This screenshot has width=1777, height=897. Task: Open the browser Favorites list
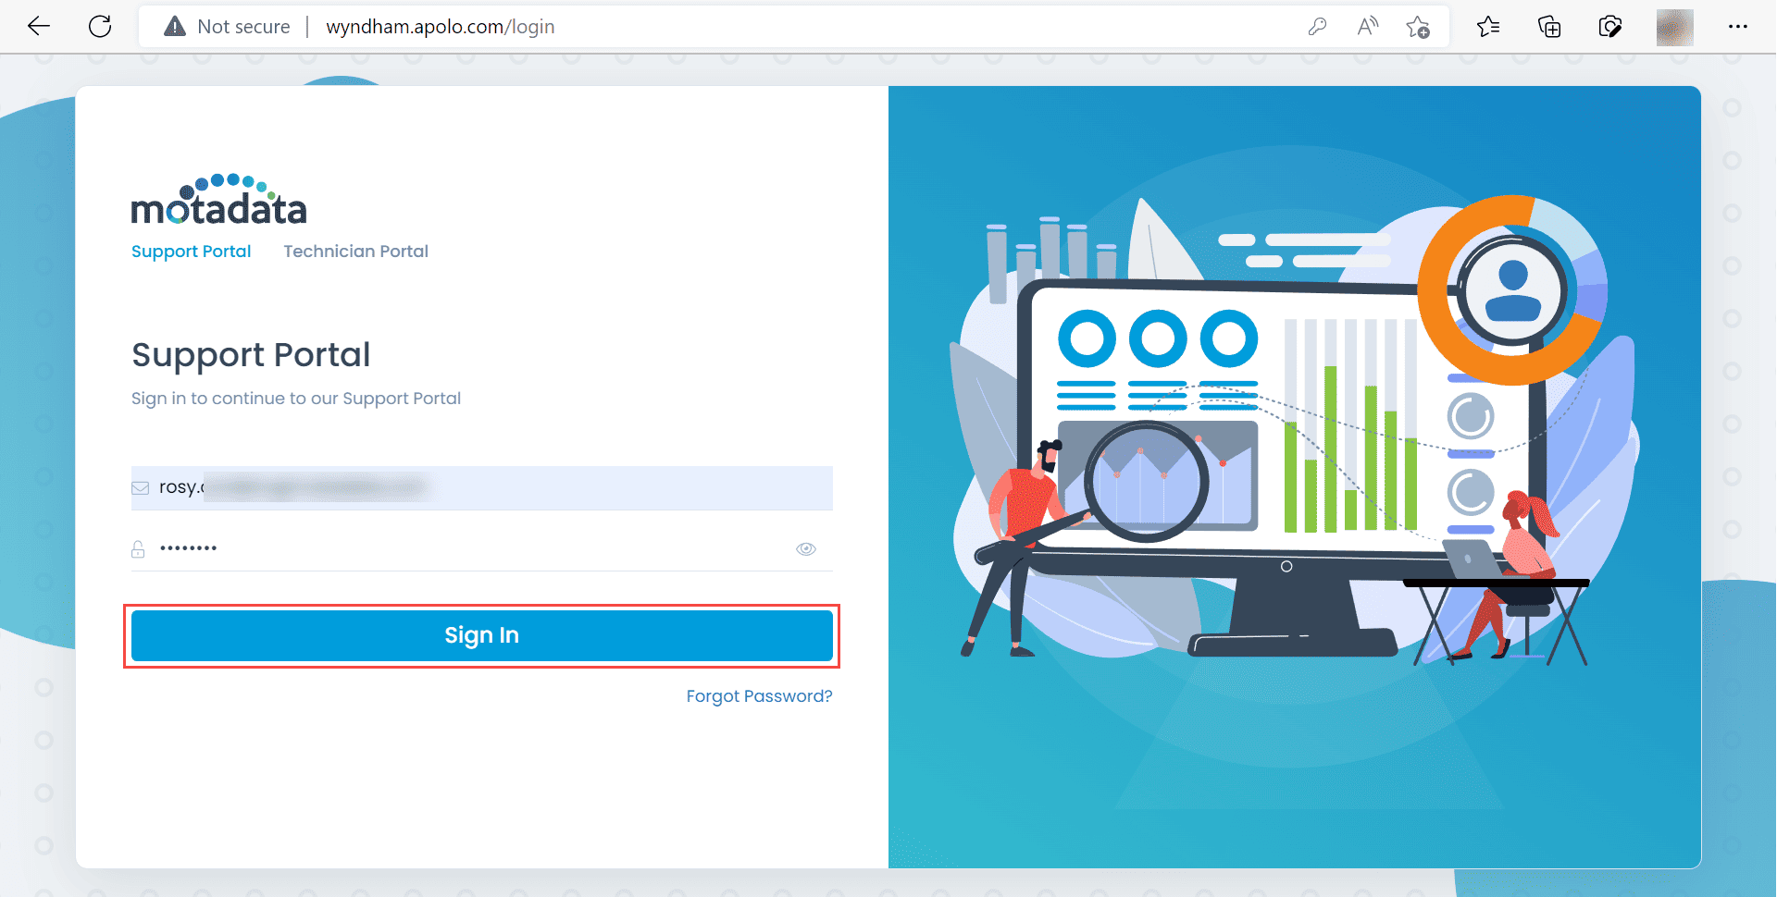pos(1488,27)
